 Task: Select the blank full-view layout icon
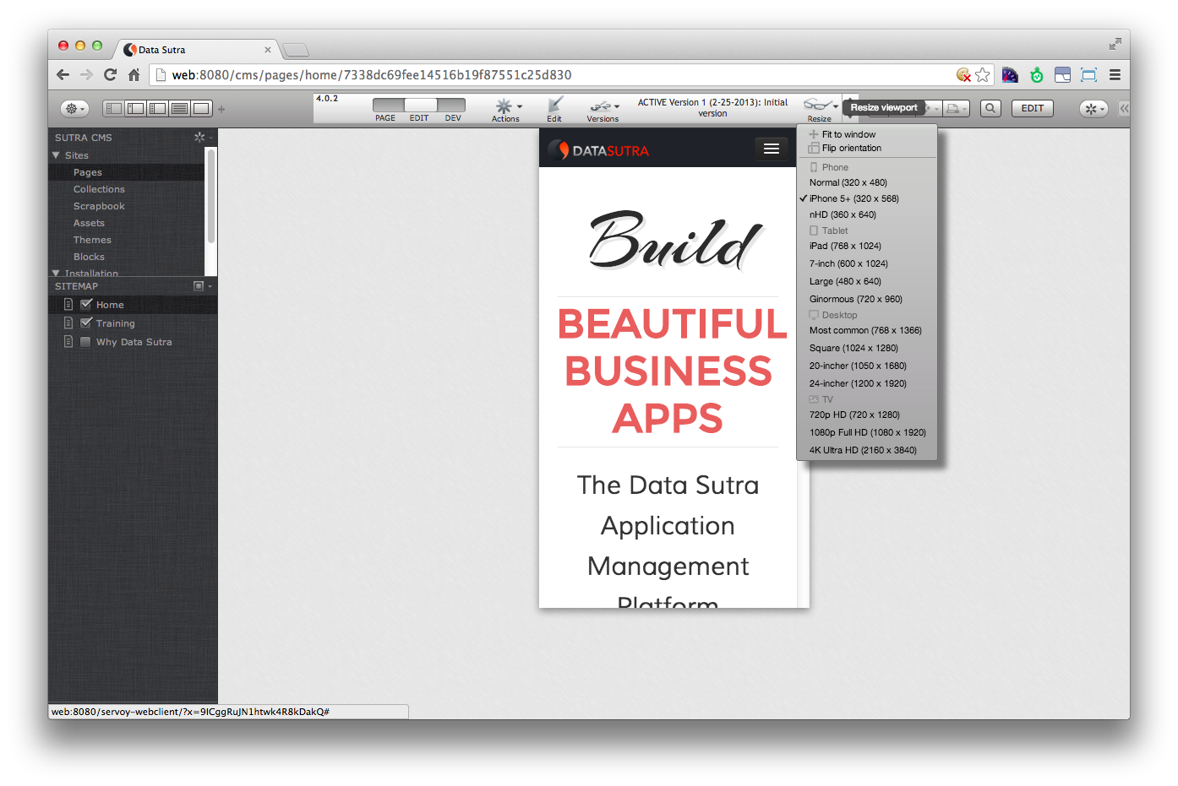pyautogui.click(x=201, y=108)
